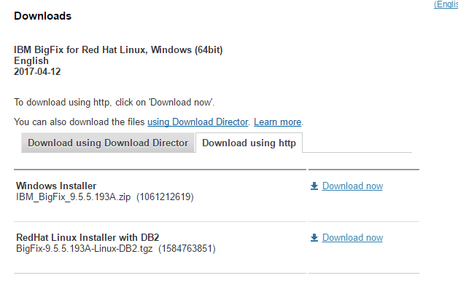The image size is (458, 286).
Task: Select the BigFix-9.5.5.193A-Linux-DB2.tgz file name
Action: [85, 248]
